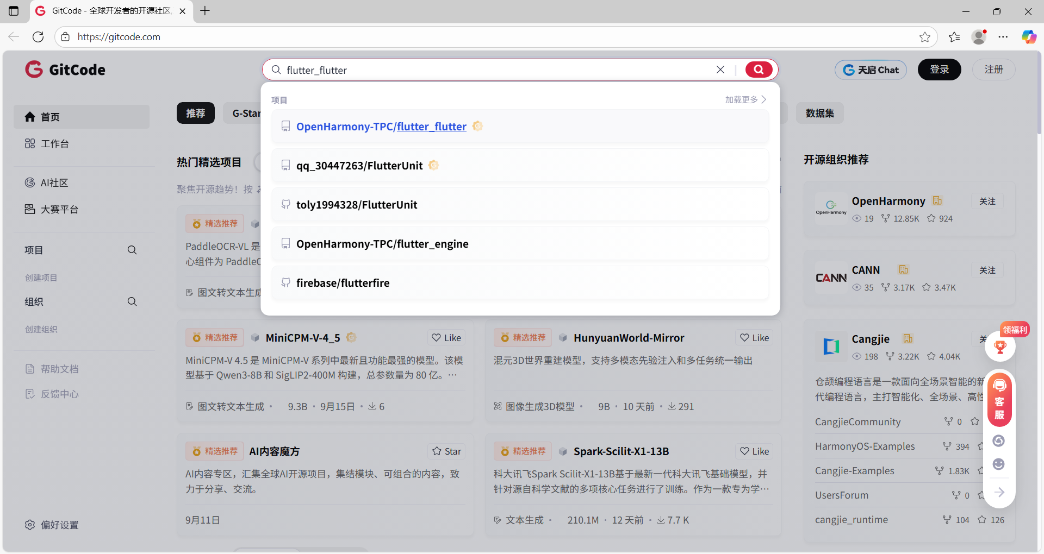Click the arrow icon in floating toolbar

999,492
